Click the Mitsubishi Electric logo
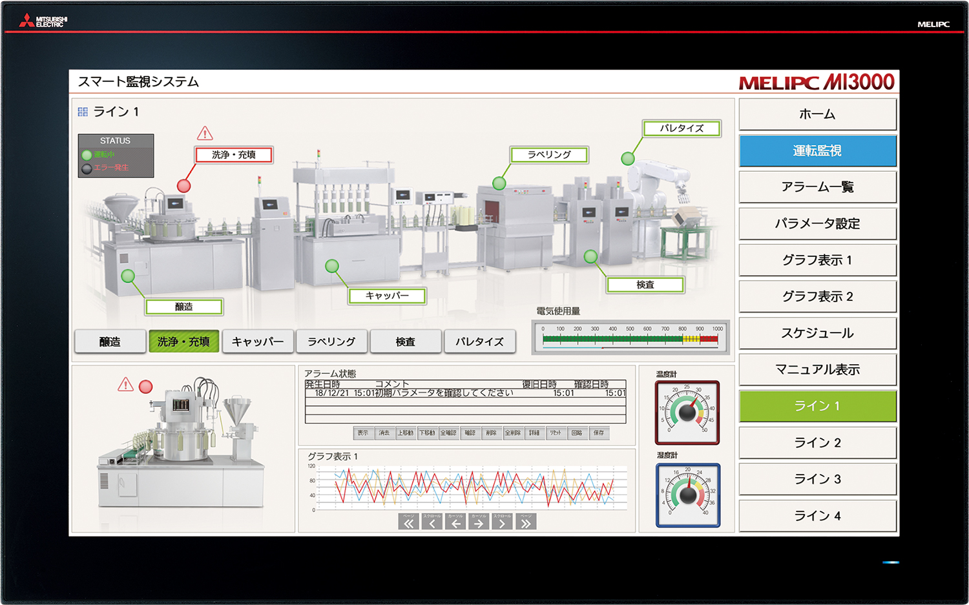This screenshot has height=605, width=969. pos(43,21)
